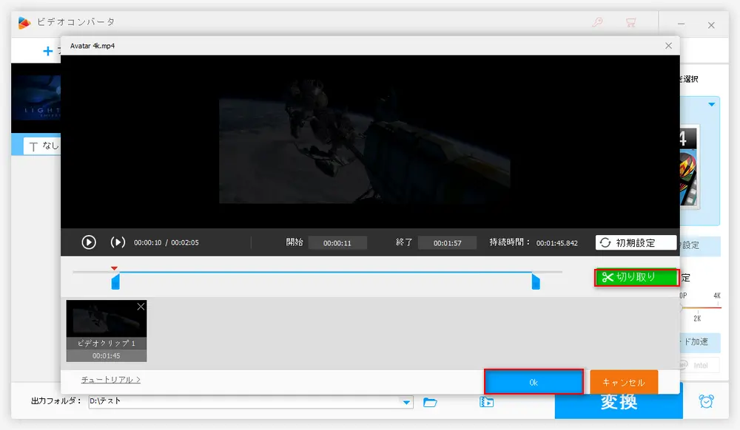Click the start time field 00:00:11
Screen dimensions: 740x430
pyautogui.click(x=337, y=242)
